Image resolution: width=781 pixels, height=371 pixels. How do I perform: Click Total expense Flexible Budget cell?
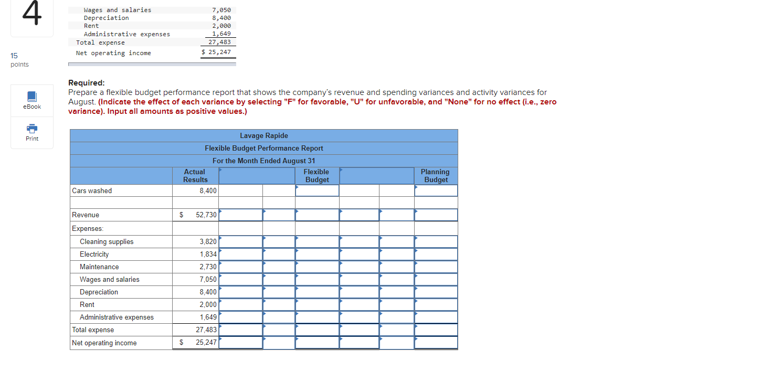(317, 330)
